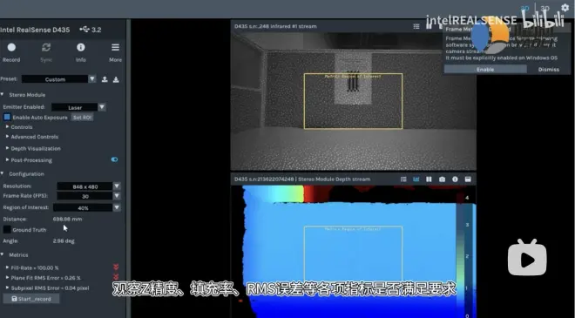The height and width of the screenshot is (318, 575).
Task: Click the maximize icon in depth stream header
Action: (468, 179)
